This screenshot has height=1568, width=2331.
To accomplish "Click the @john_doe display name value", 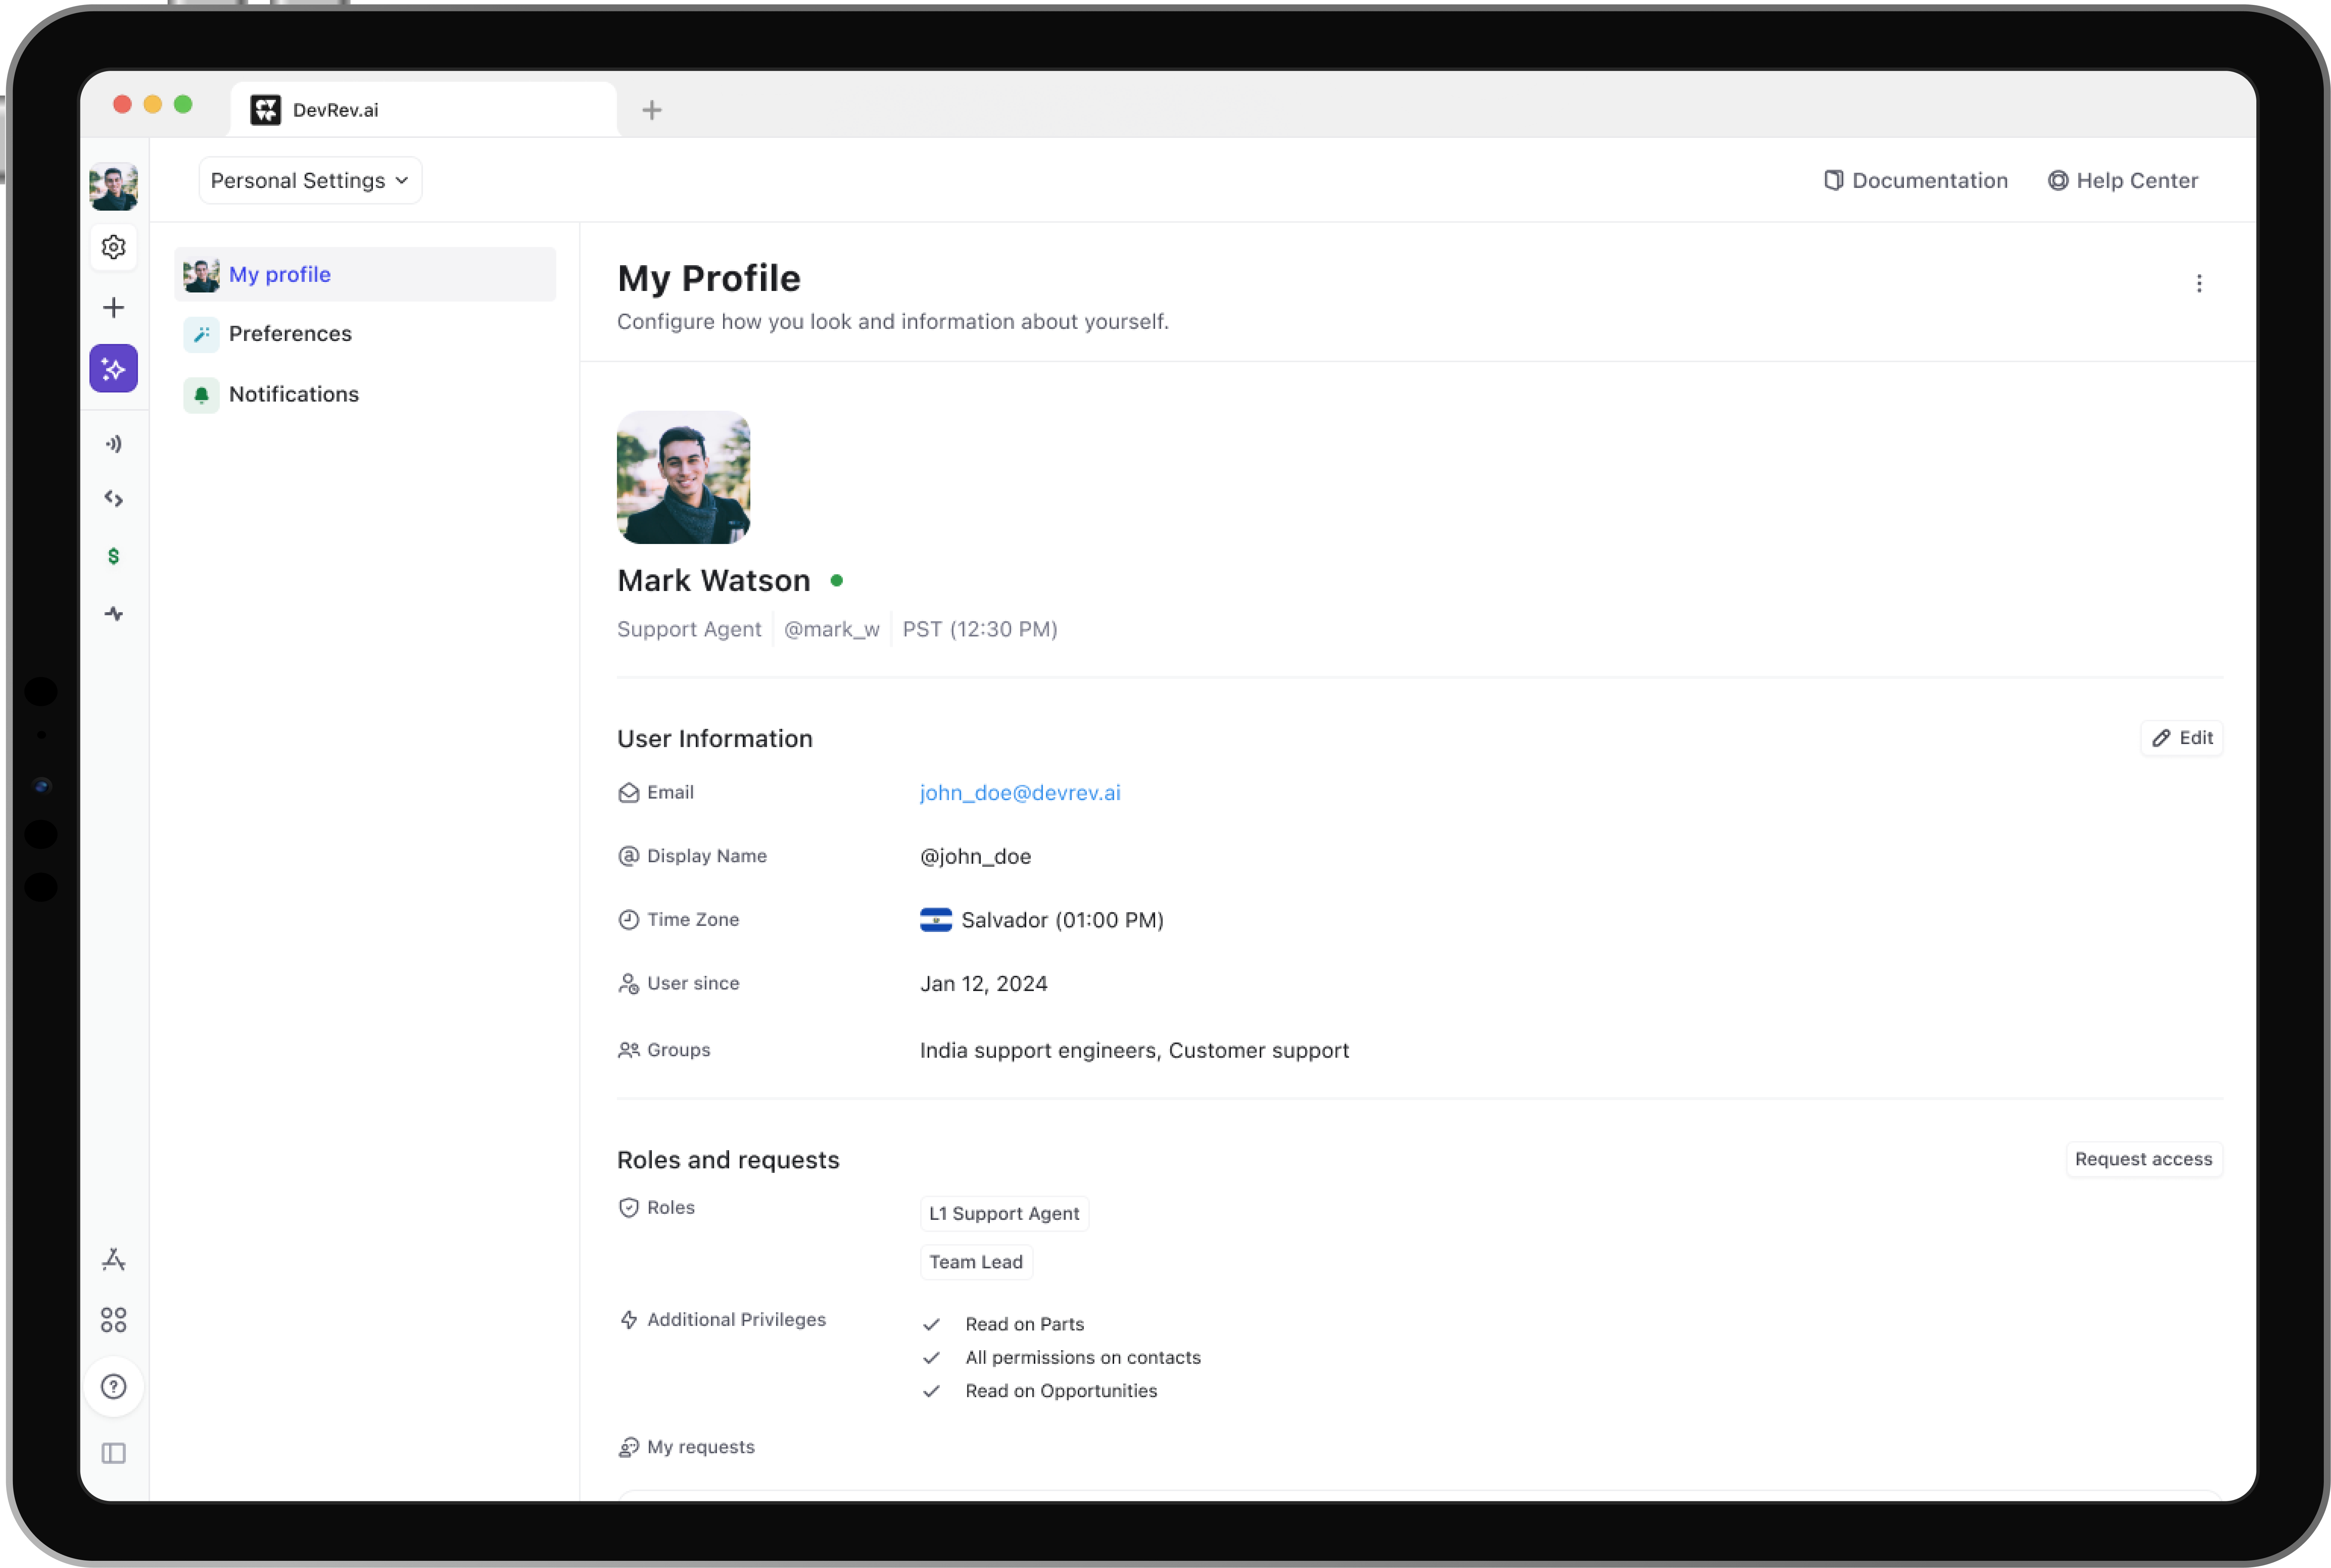I will 975,857.
